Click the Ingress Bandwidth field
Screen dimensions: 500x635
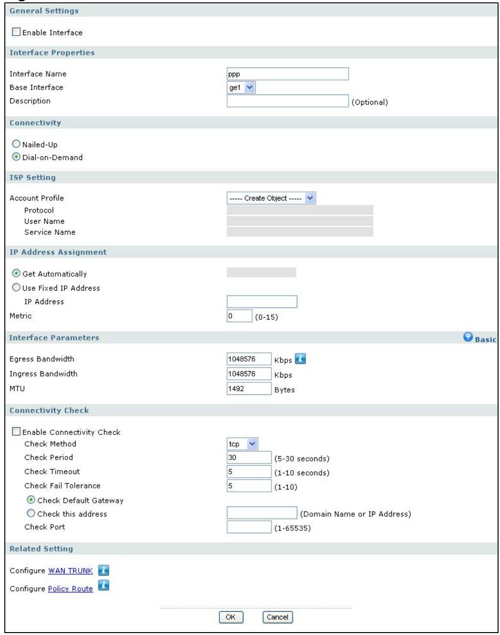(x=249, y=374)
